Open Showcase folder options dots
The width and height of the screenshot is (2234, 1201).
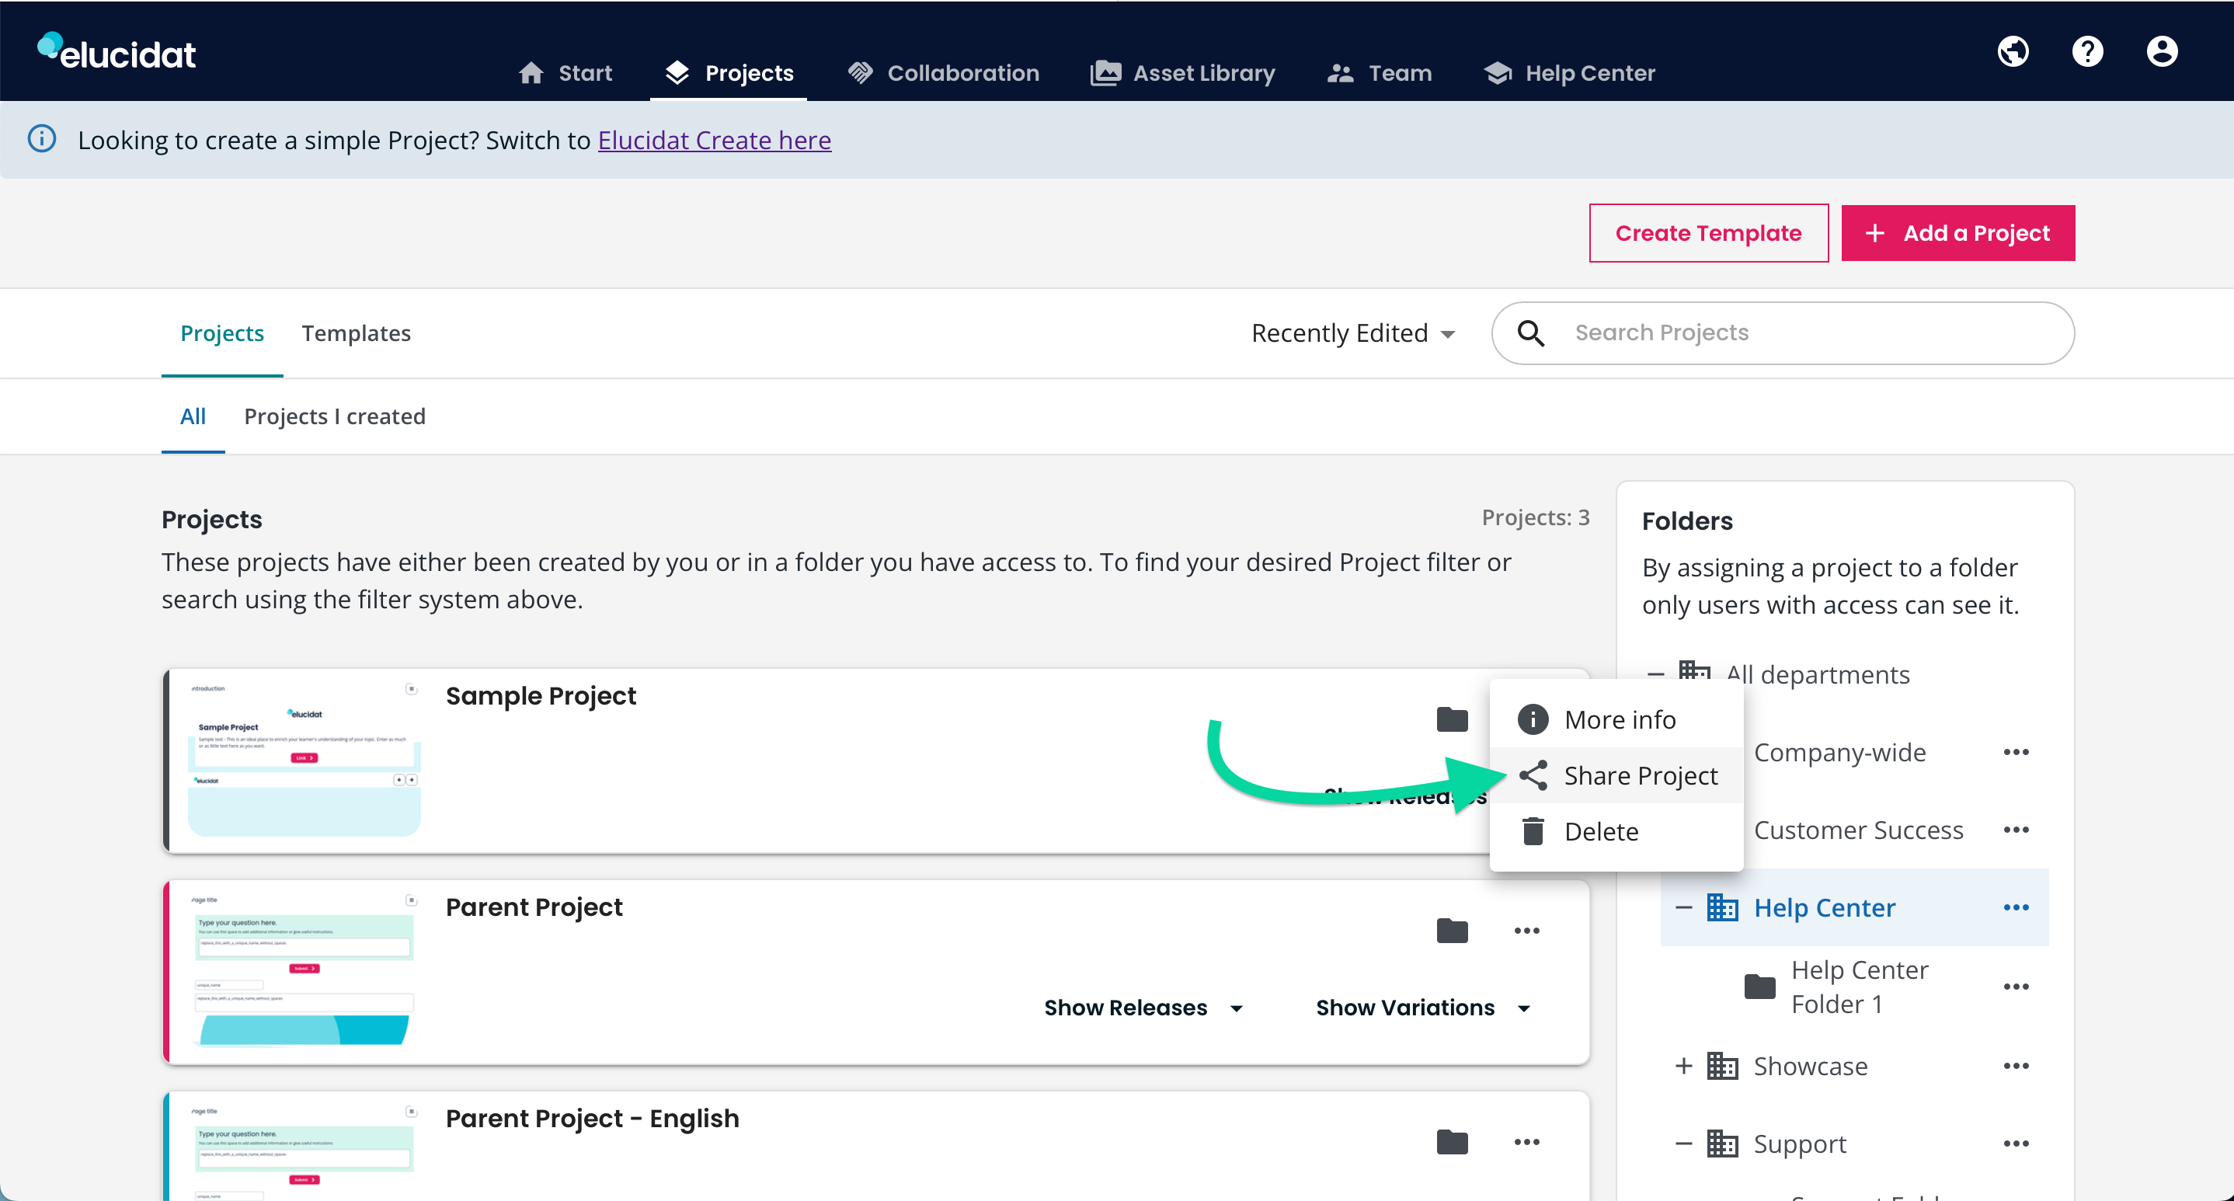[x=2017, y=1066]
